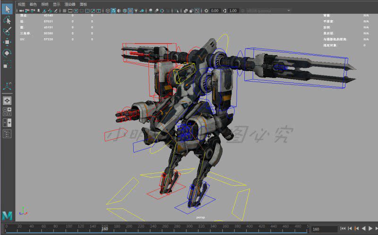Click the current frame field showing 160
Screen dimensions: 378x235
[x=325, y=229]
